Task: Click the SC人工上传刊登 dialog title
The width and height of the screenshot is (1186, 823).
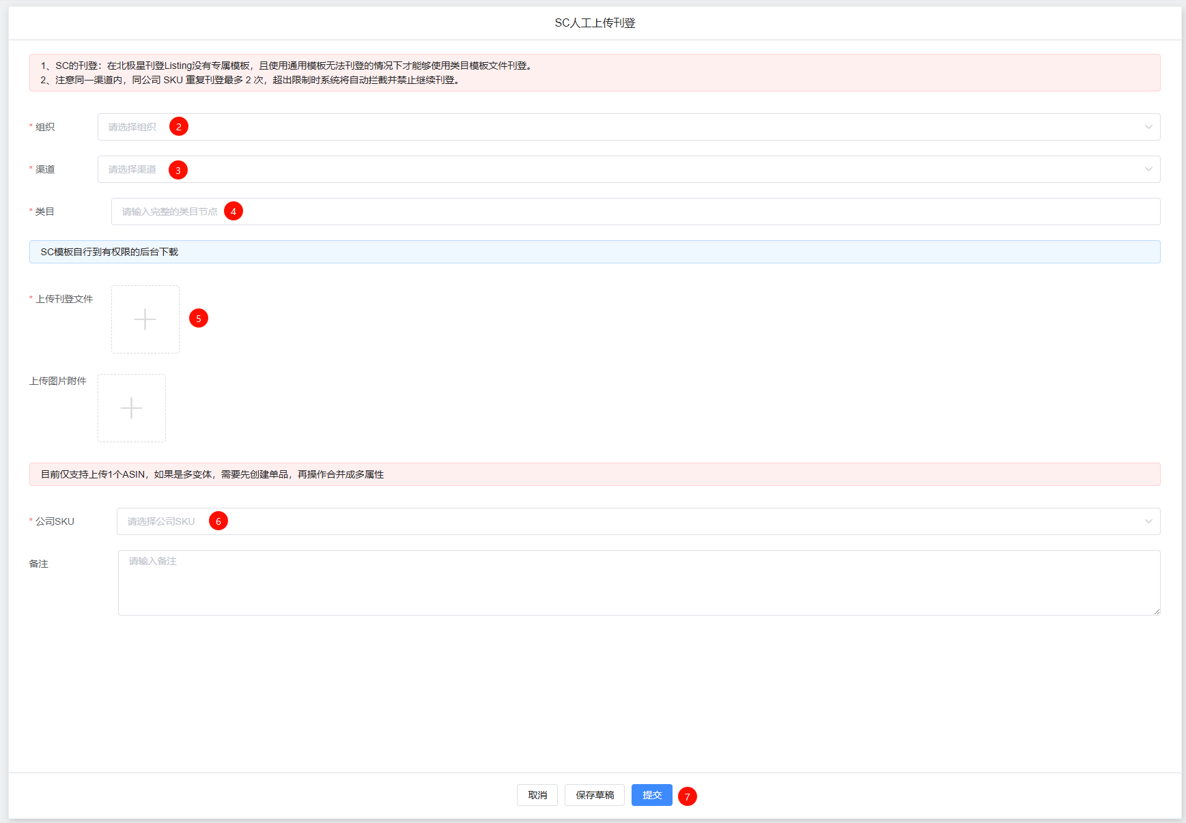Action: coord(595,23)
